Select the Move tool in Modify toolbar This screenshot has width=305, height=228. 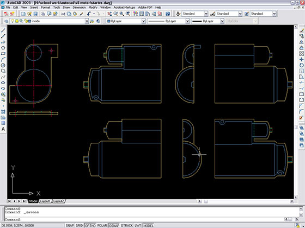(301, 59)
